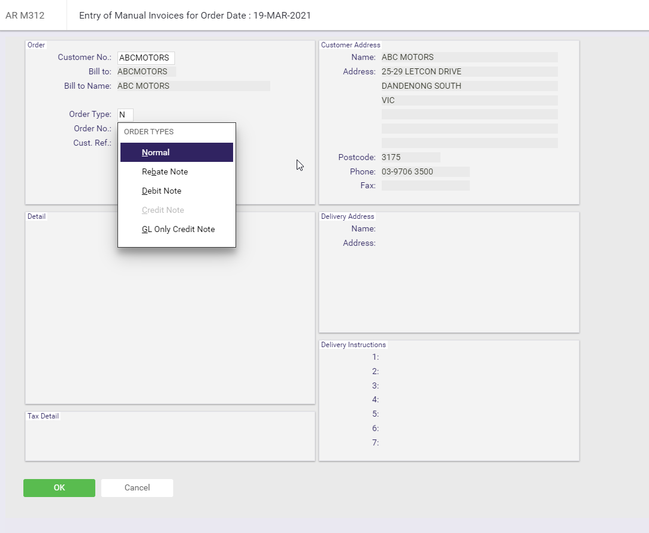Click delivery instruction line 7 label
The height and width of the screenshot is (533, 649).
[x=375, y=442]
